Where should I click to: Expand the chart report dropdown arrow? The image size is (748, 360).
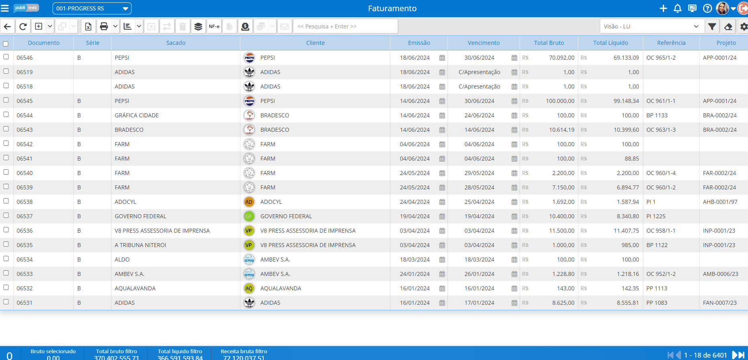pyautogui.click(x=139, y=26)
